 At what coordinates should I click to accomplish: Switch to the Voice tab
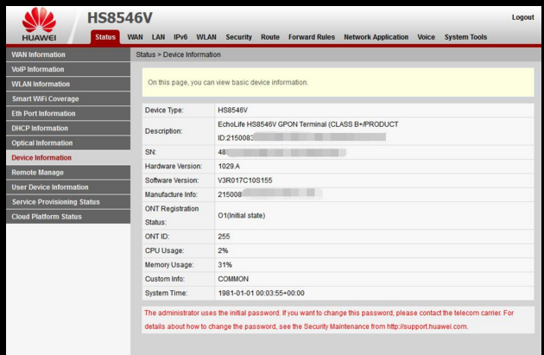(x=426, y=37)
